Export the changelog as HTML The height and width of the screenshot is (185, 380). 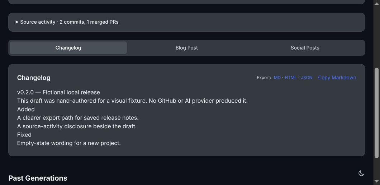click(x=291, y=78)
